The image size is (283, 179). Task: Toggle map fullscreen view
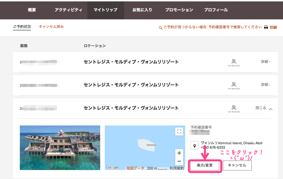click(x=179, y=131)
